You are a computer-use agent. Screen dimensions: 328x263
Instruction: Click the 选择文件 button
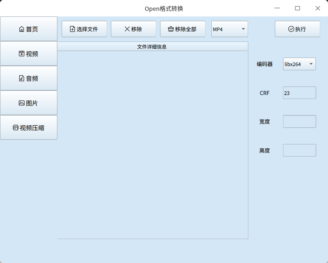84,29
